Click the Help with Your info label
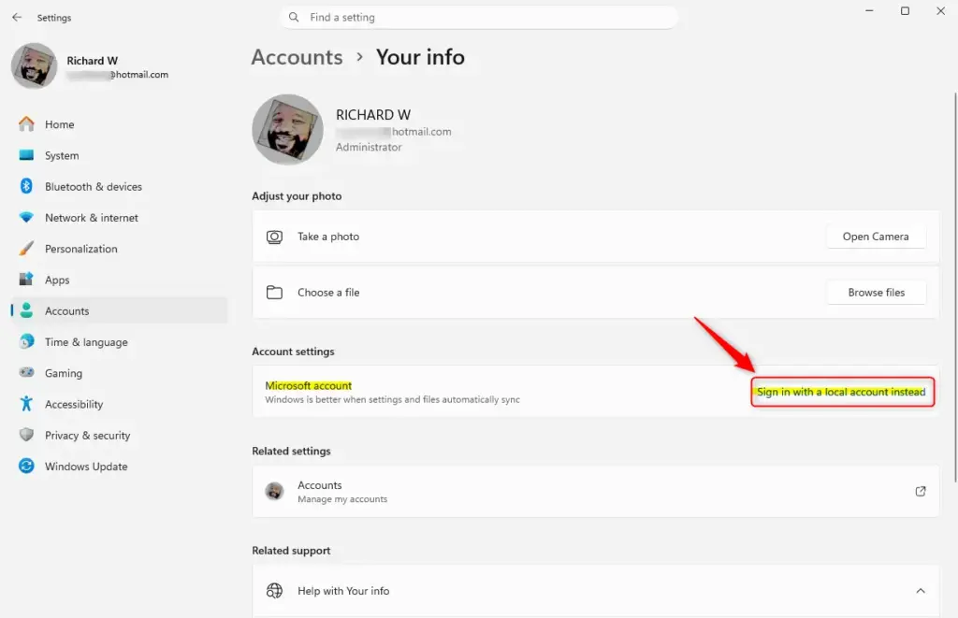This screenshot has height=618, width=958. click(x=343, y=591)
